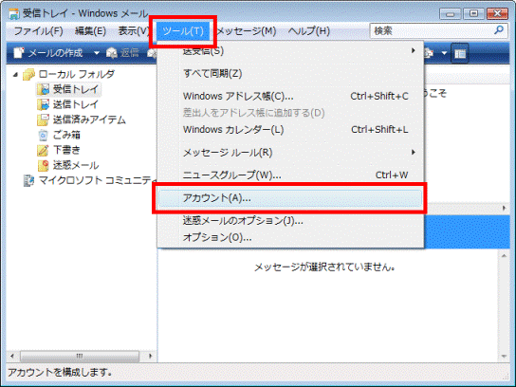Choose アカウント(A)... menu entry
516x387 pixels.
click(x=290, y=198)
